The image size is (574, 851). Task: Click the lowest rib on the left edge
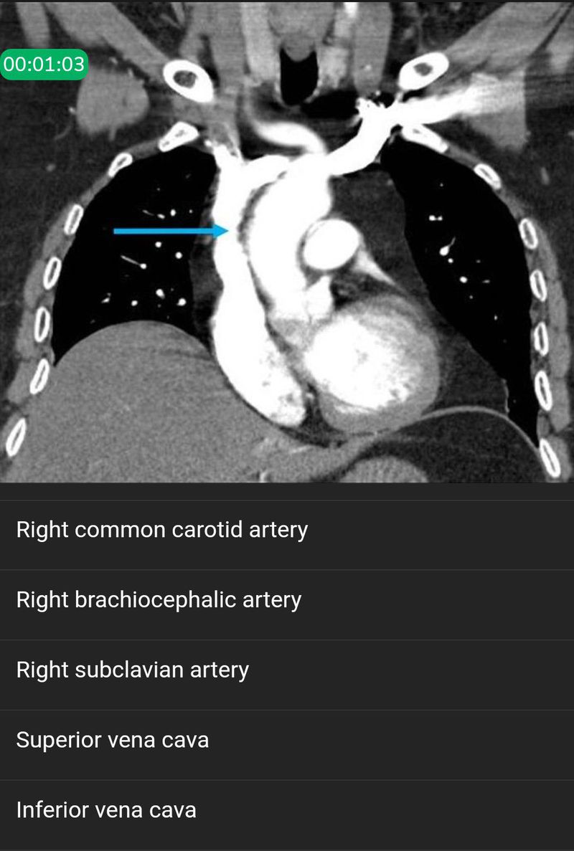(x=16, y=437)
